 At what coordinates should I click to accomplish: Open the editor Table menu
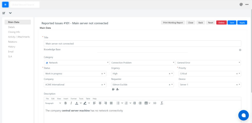(88, 99)
